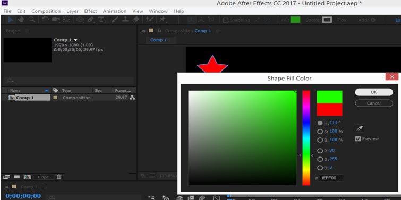This screenshot has height=200, width=401.
Task: Select the Pen tool
Action: (91, 20)
